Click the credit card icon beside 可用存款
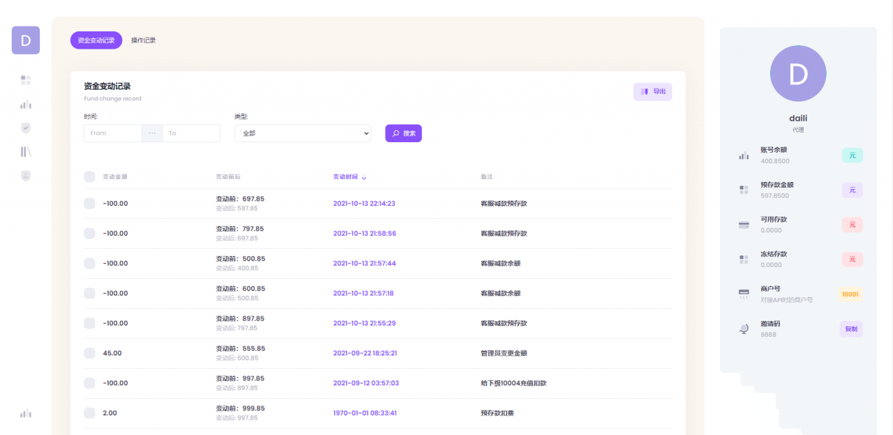Image resolution: width=893 pixels, height=435 pixels. (744, 224)
